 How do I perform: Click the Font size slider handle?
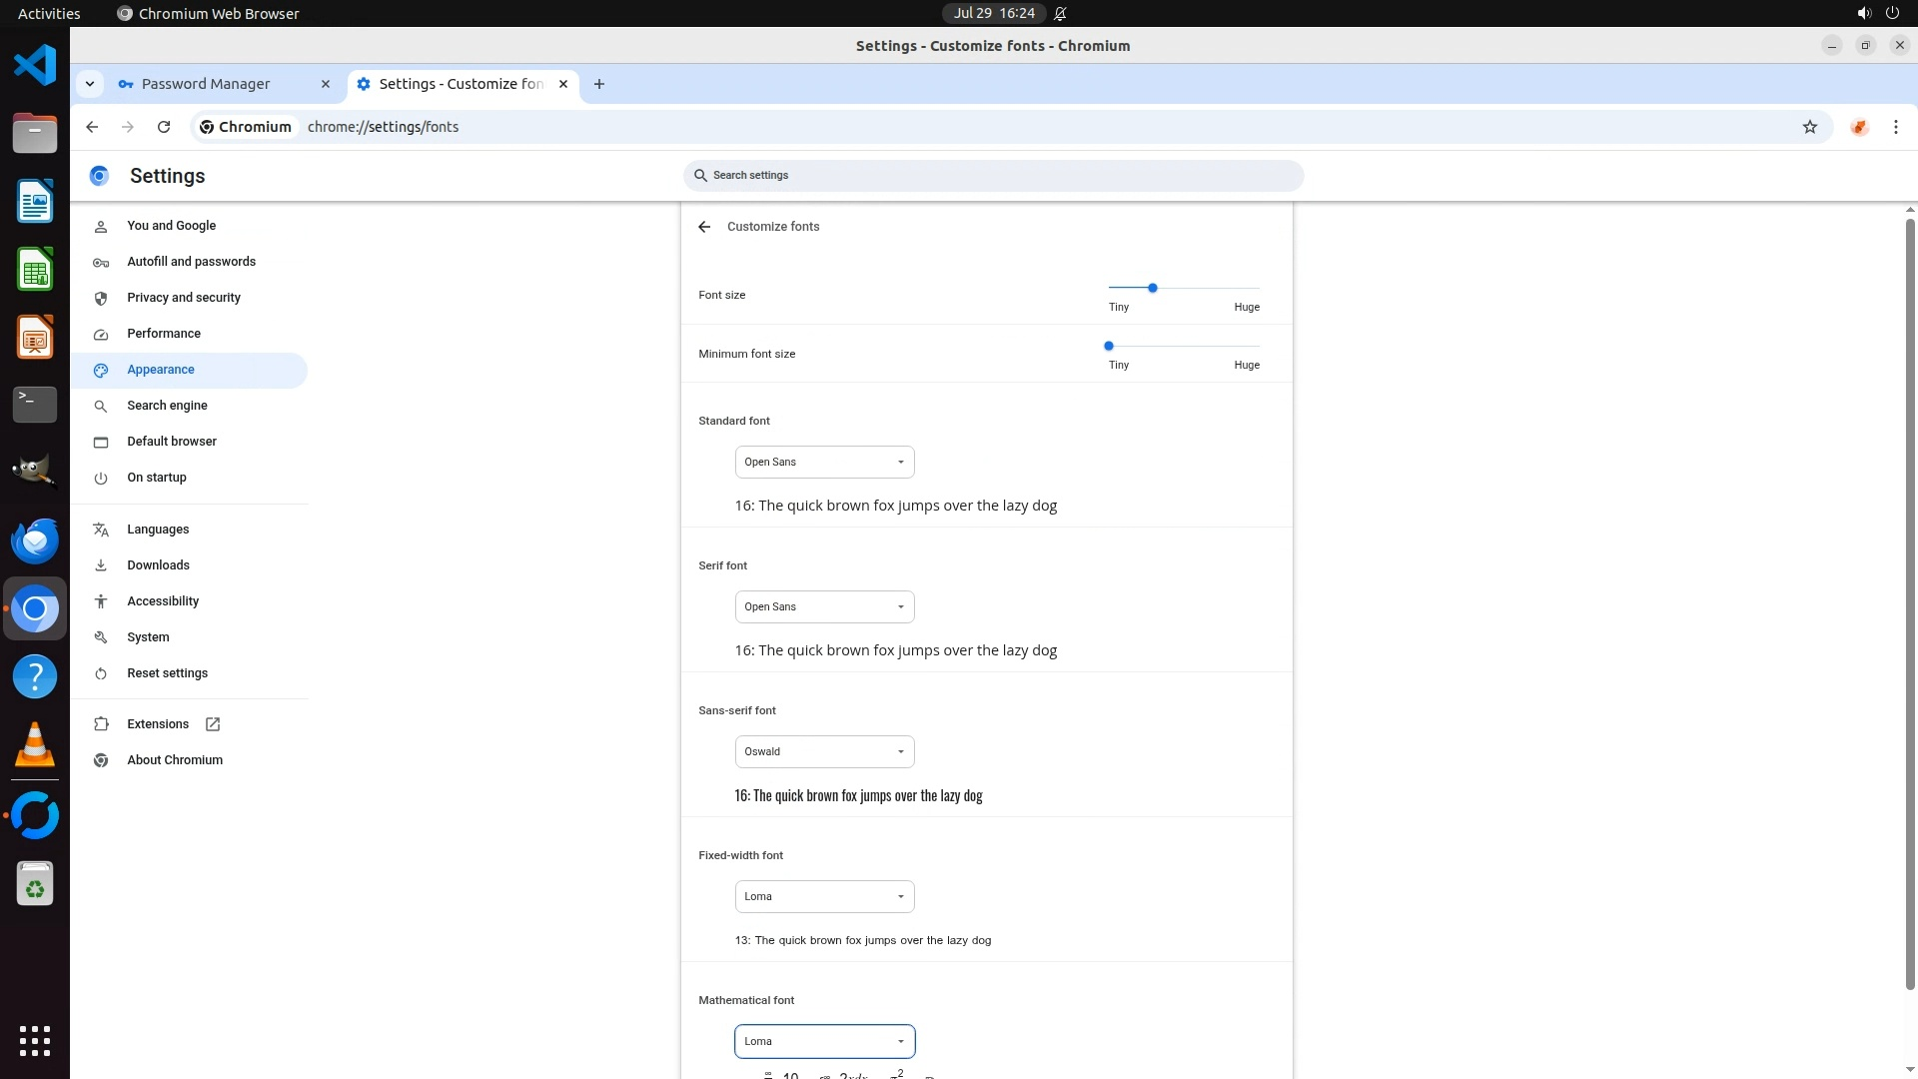point(1153,288)
